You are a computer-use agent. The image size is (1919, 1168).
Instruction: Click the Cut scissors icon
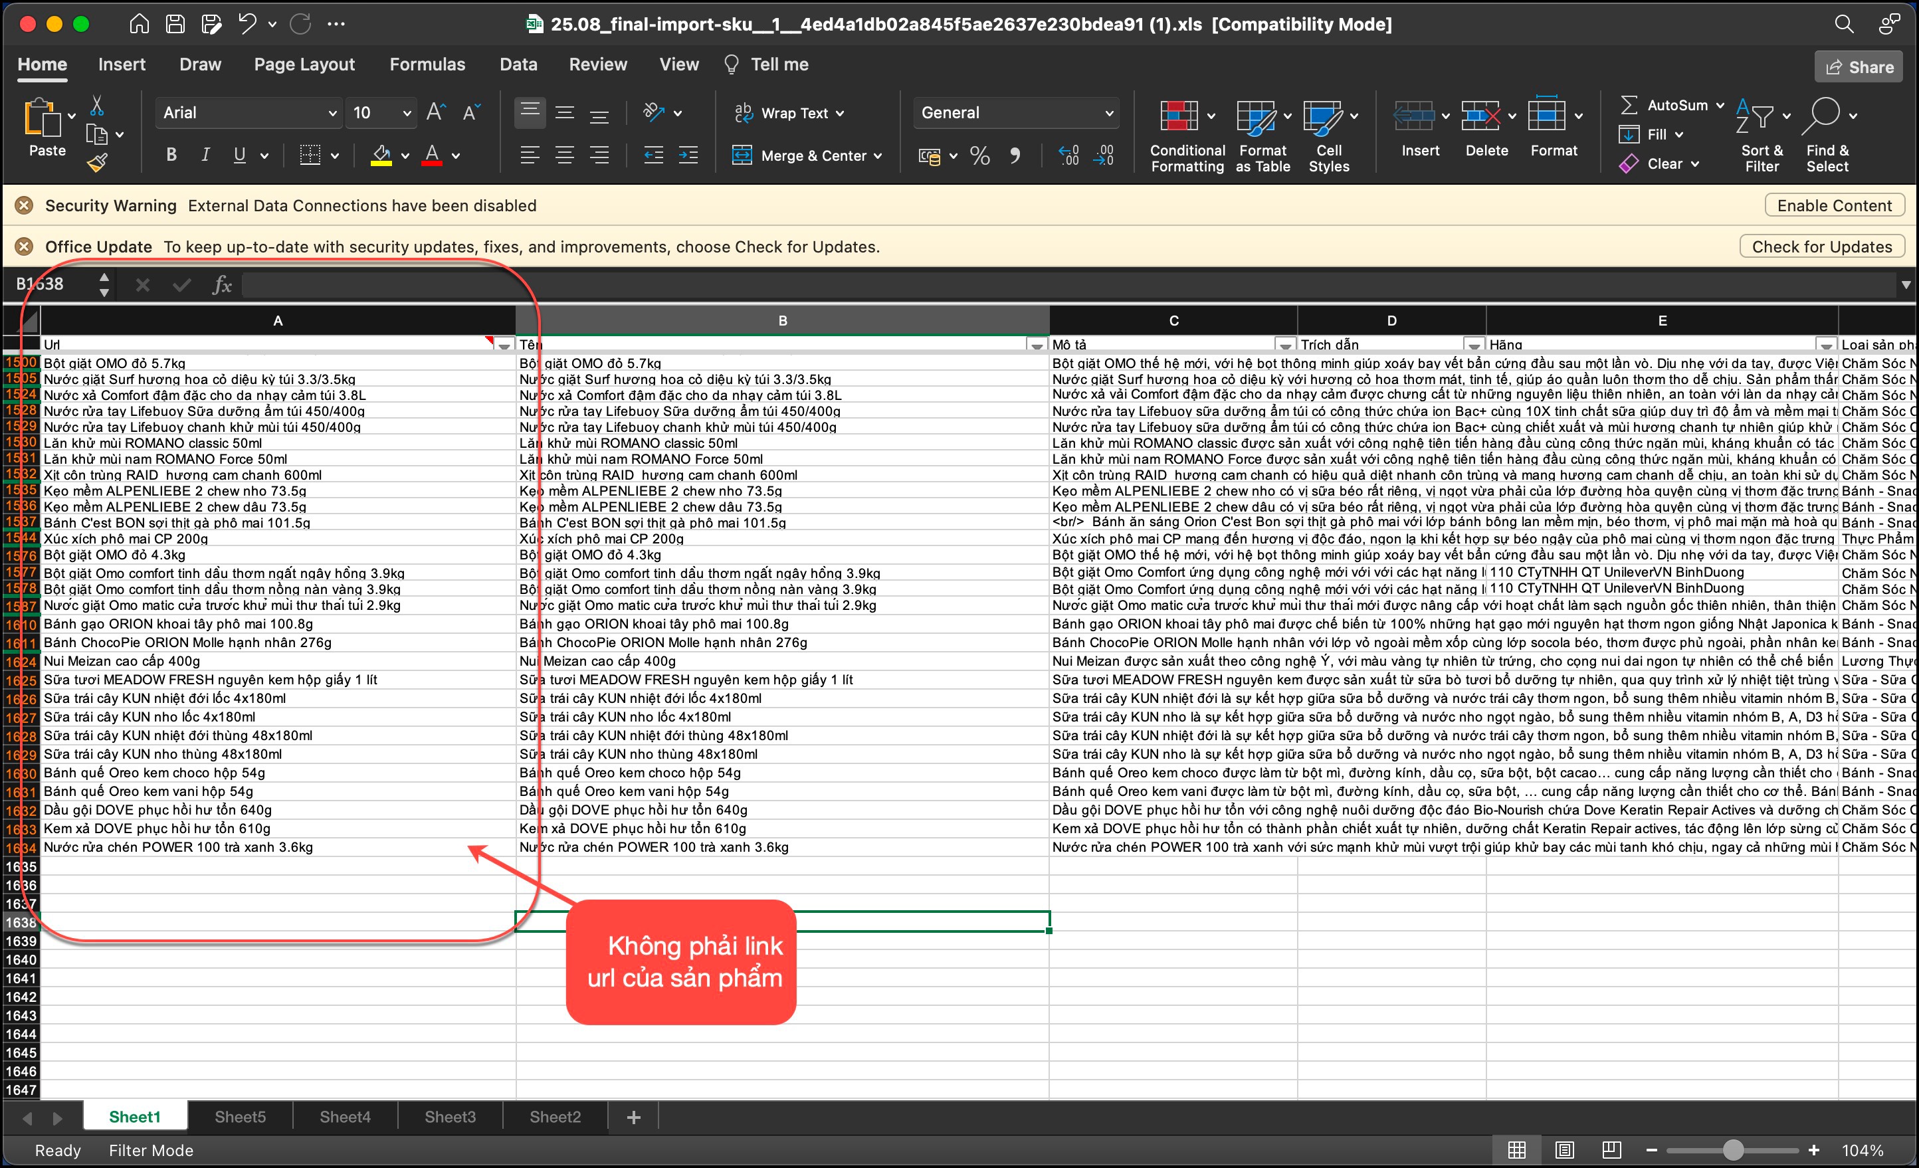click(98, 105)
